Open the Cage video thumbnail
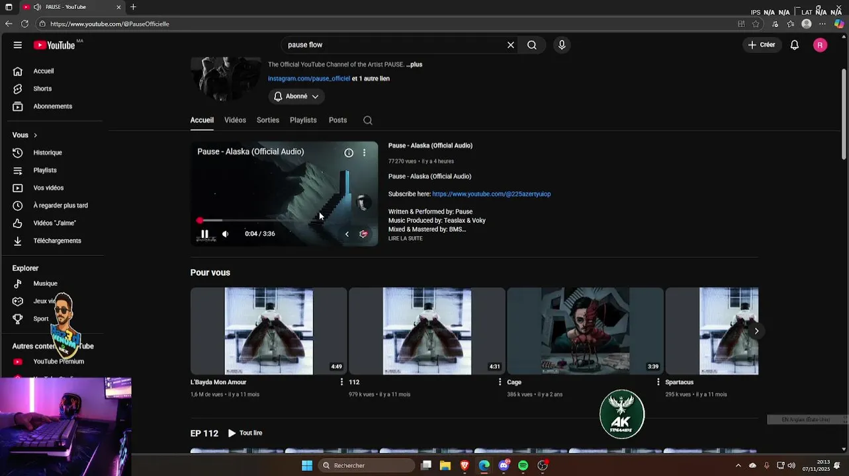This screenshot has height=476, width=849. (x=585, y=331)
